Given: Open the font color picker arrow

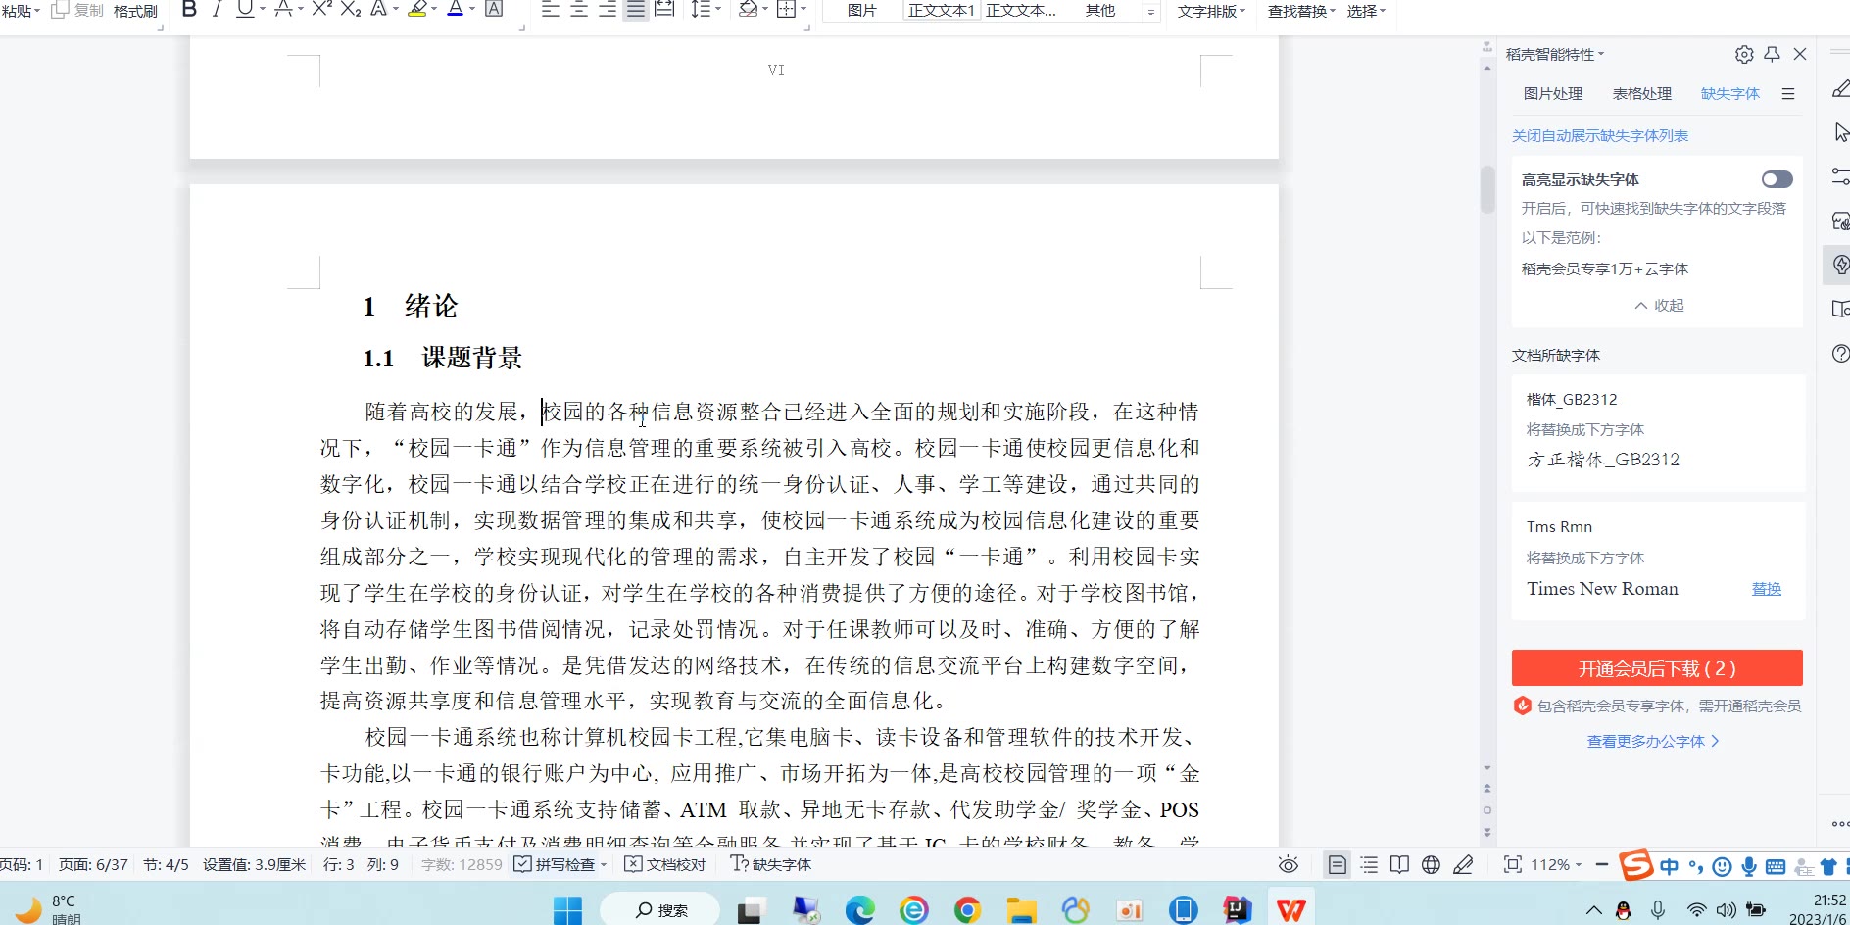Looking at the screenshot, I should click(x=472, y=10).
